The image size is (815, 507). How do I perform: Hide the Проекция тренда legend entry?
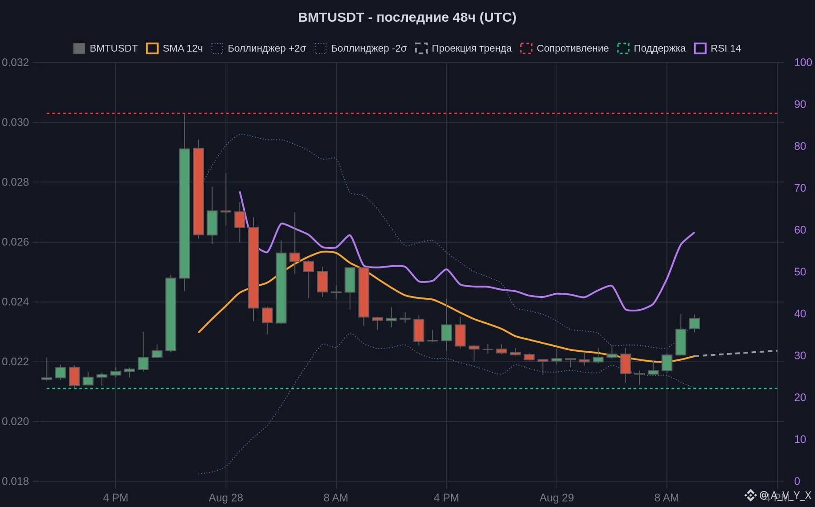coord(463,48)
